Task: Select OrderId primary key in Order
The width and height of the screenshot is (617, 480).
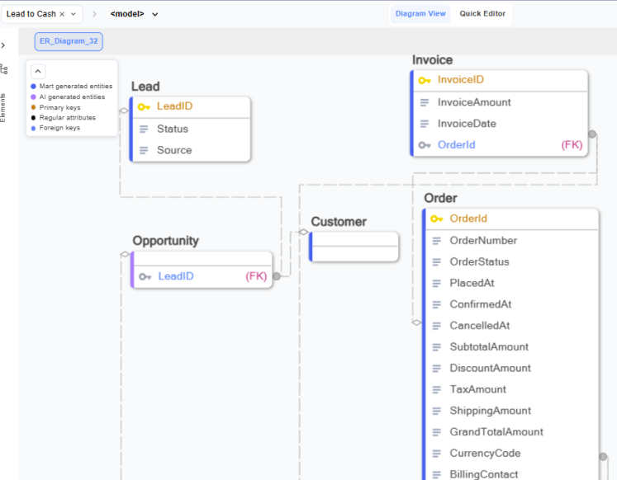Action: (x=468, y=219)
